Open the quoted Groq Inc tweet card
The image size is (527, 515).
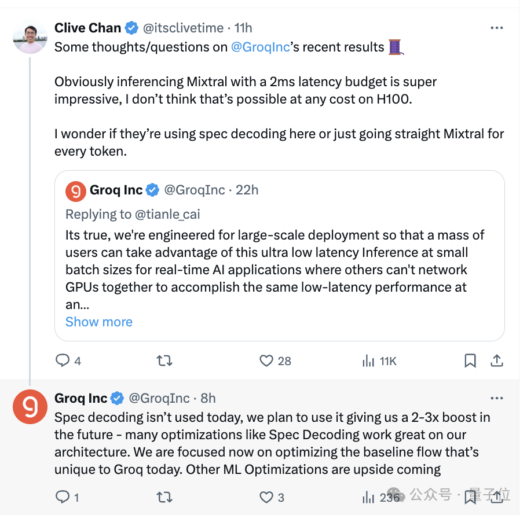(279, 260)
